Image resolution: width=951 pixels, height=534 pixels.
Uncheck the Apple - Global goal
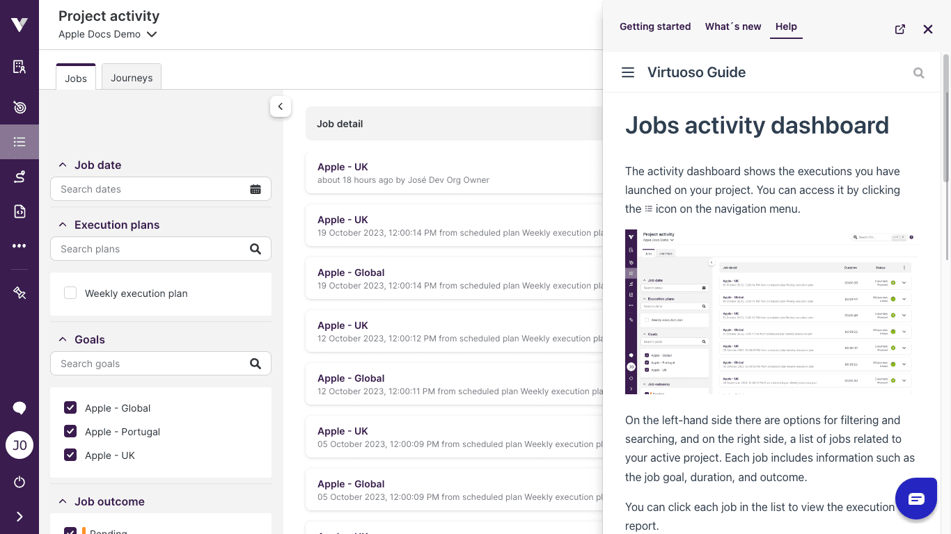(70, 408)
